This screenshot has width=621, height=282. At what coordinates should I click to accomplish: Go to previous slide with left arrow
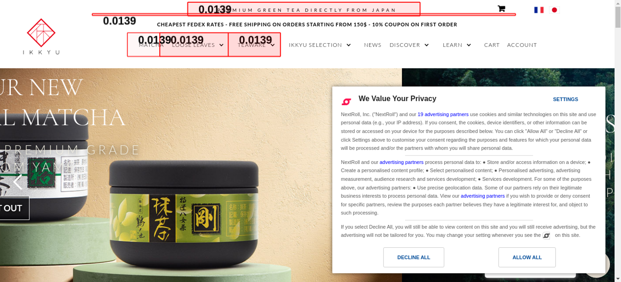(x=18, y=182)
